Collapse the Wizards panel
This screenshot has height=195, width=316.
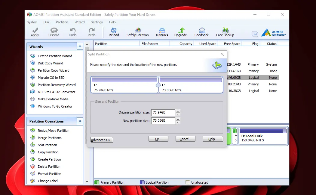(80, 47)
